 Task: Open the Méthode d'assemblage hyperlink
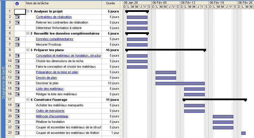(x=52, y=116)
